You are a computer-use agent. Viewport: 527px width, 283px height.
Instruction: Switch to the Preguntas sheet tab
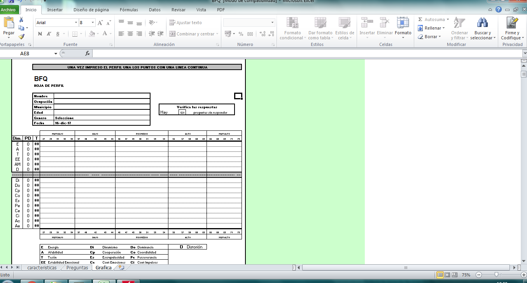click(77, 268)
